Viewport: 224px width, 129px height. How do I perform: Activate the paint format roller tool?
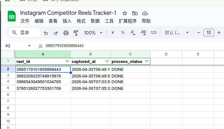coord(76,33)
